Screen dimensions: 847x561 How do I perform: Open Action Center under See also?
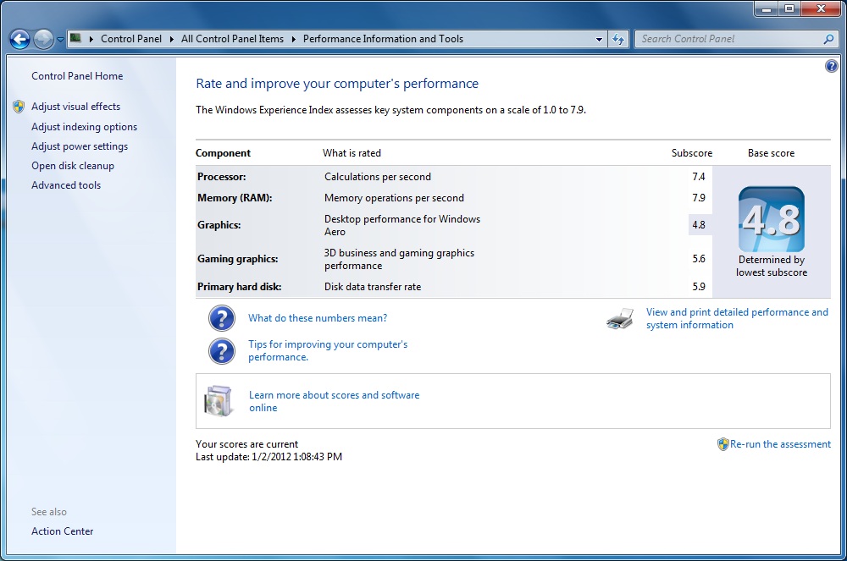pos(62,531)
